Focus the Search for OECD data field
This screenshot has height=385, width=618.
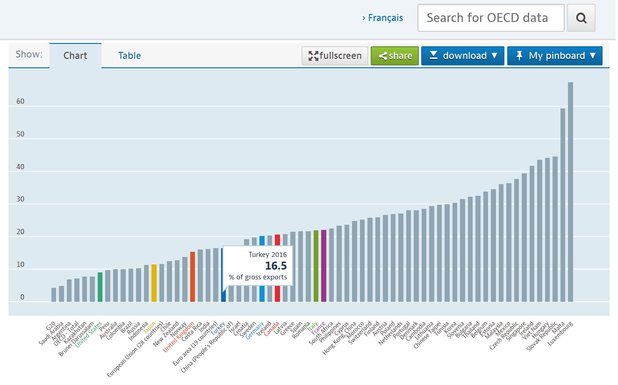(491, 18)
